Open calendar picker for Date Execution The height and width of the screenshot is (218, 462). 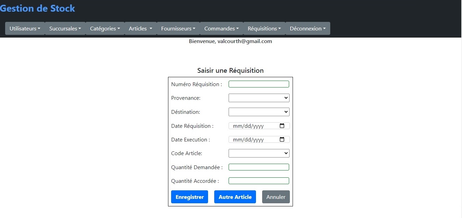(x=282, y=139)
